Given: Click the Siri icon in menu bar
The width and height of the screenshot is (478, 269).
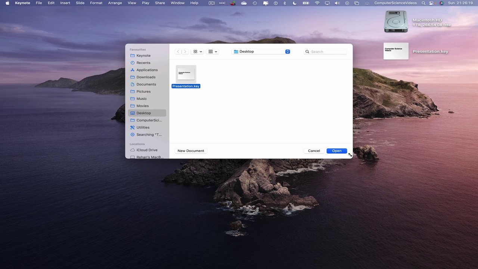Looking at the screenshot, I should 441,3.
